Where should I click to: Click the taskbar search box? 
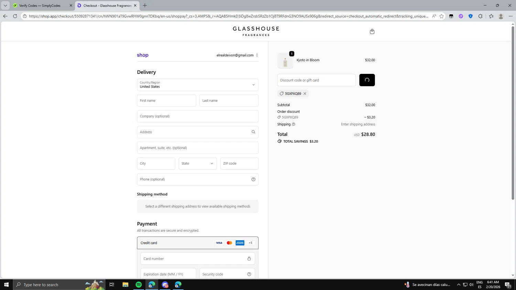pos(59,285)
